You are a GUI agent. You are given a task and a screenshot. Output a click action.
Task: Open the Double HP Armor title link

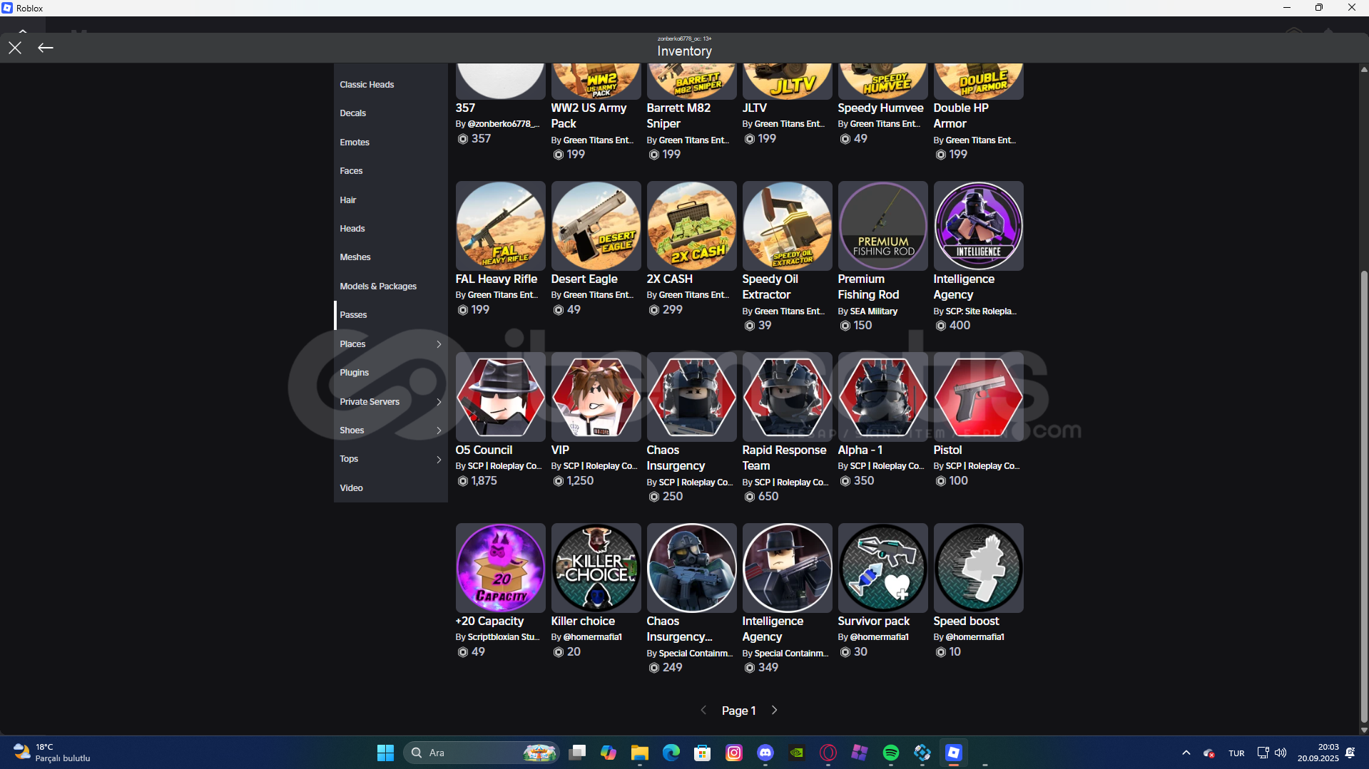pyautogui.click(x=961, y=115)
